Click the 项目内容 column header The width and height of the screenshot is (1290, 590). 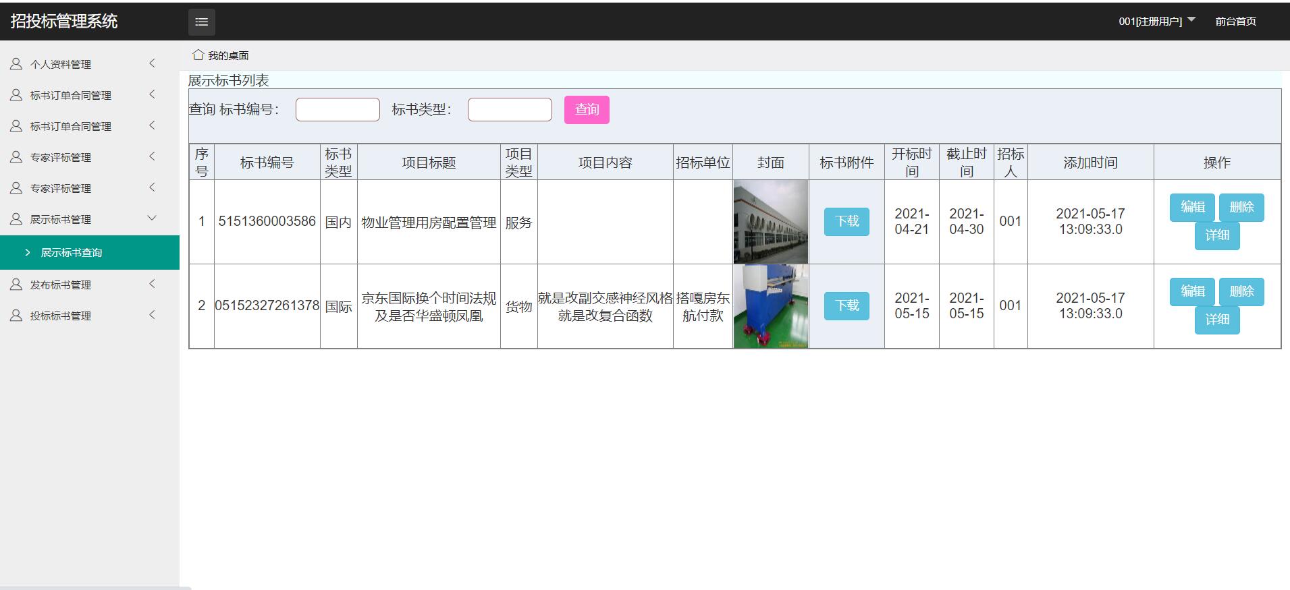(x=605, y=163)
